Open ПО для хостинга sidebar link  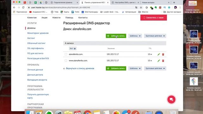pos(35,53)
